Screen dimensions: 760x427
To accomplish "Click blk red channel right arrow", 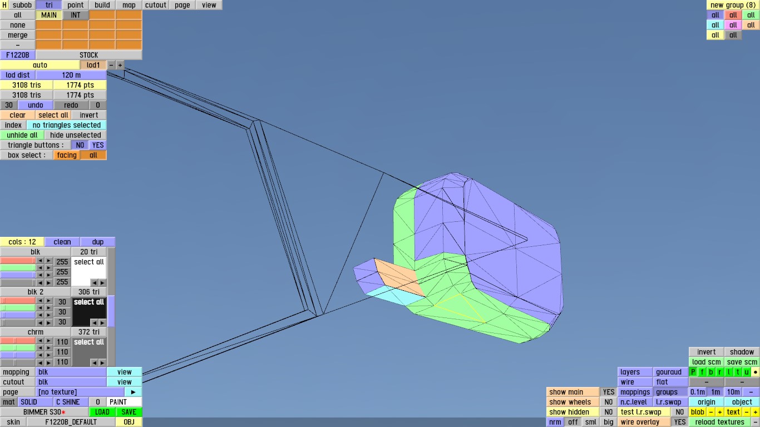I will [x=49, y=261].
